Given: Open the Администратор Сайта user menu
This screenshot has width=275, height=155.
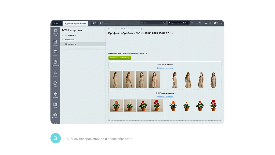Looking at the screenshot, I should click(179, 23).
